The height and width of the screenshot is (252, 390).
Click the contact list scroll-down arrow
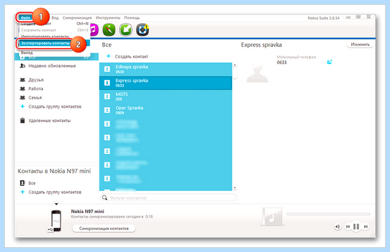tap(235, 188)
